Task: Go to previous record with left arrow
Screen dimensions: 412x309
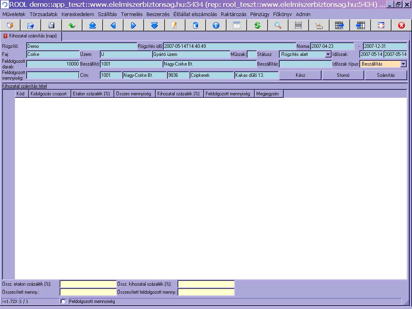Action: (113, 25)
